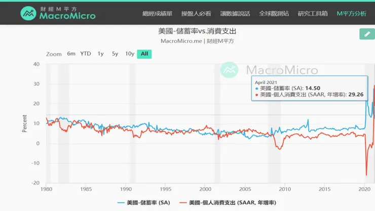Set chart zoom to 5y
This screenshot has width=375, height=211.
tap(115, 54)
